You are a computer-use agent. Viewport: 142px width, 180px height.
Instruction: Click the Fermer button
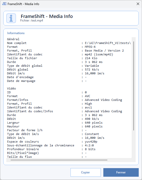[x=121, y=172]
